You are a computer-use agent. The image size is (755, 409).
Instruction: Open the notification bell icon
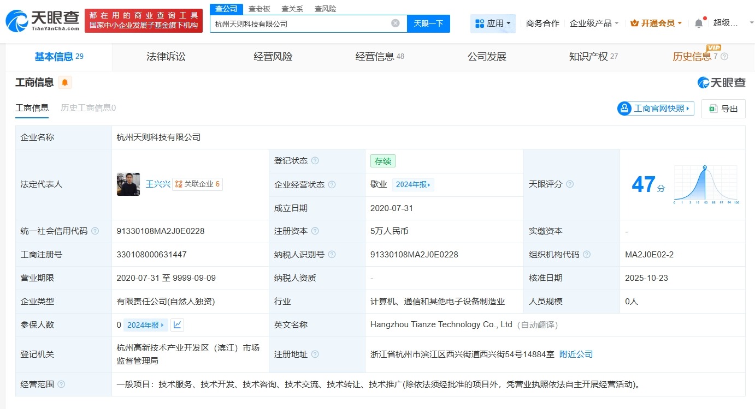point(698,22)
